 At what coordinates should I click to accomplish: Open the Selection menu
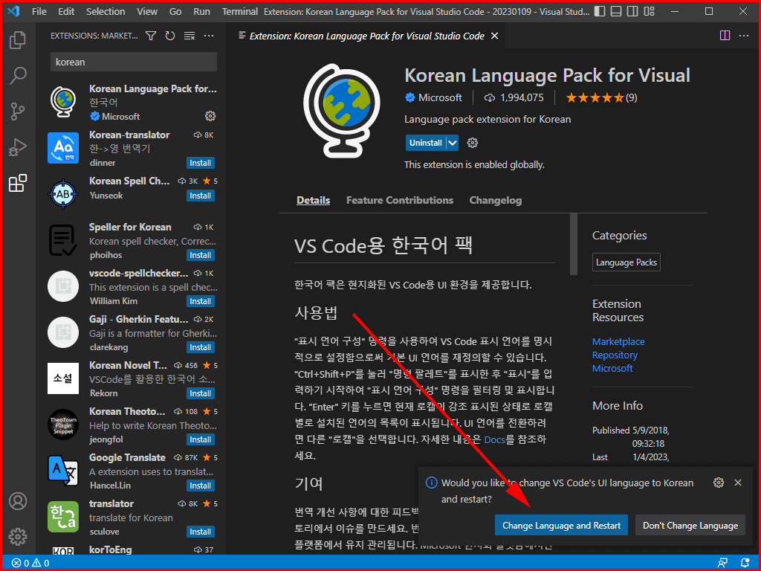(x=106, y=11)
